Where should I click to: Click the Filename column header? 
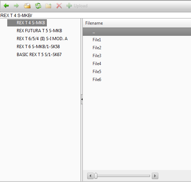[x=137, y=23]
